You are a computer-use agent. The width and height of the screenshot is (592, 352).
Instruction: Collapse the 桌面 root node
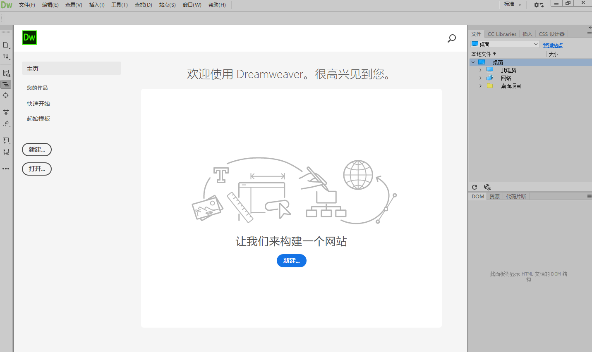[x=473, y=62]
